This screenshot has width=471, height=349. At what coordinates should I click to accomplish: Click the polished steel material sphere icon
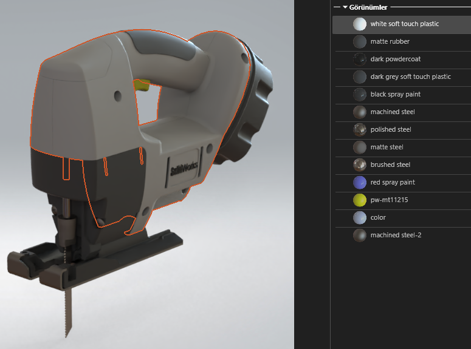coord(360,130)
